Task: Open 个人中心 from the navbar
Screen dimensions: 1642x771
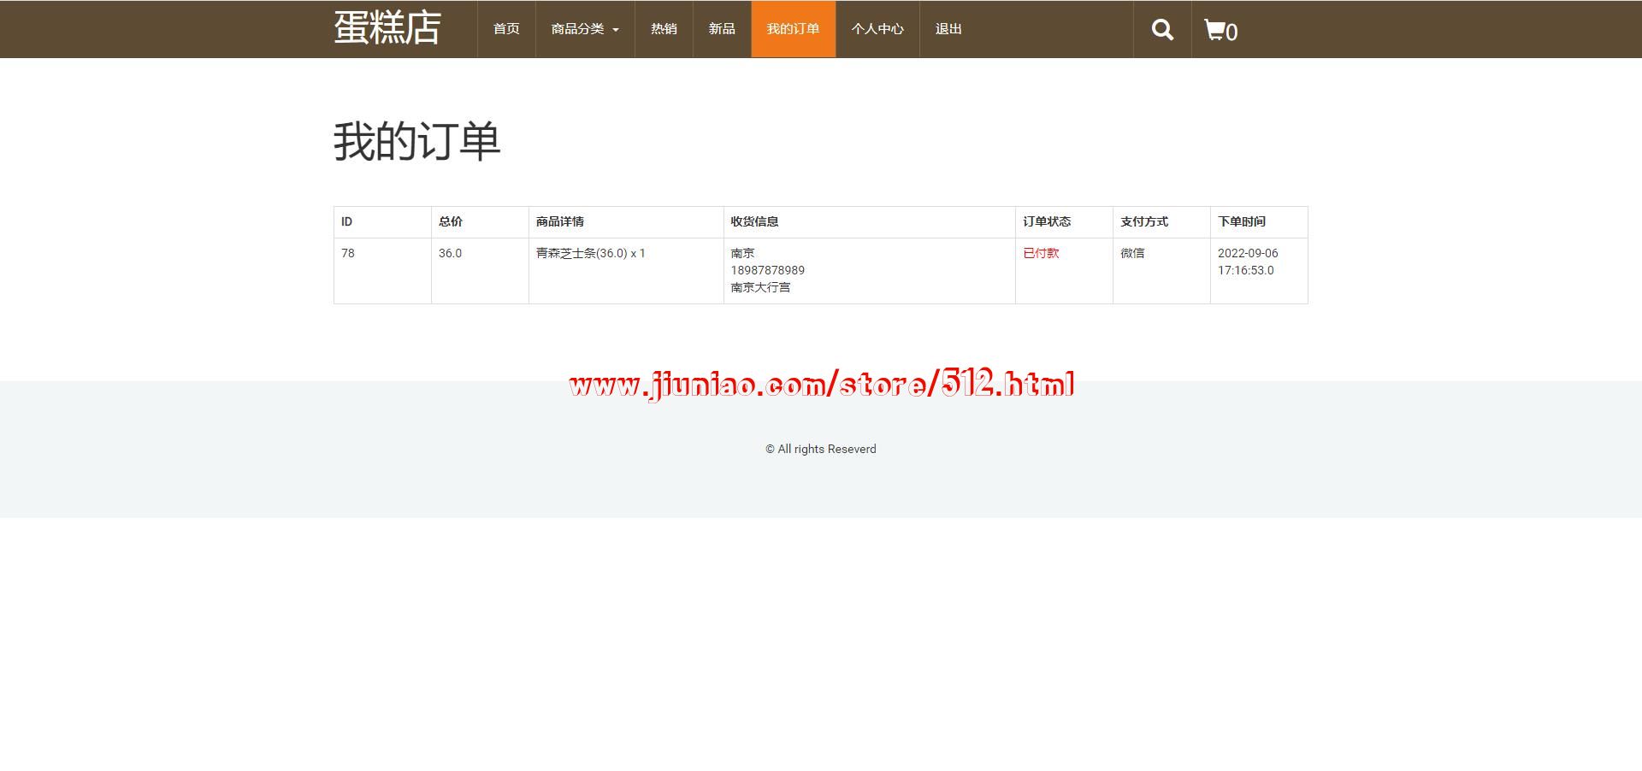Action: pyautogui.click(x=877, y=29)
